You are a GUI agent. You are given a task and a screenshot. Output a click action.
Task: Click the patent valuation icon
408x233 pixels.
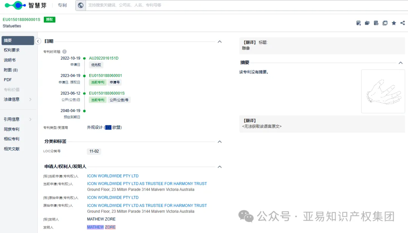coord(376,23)
